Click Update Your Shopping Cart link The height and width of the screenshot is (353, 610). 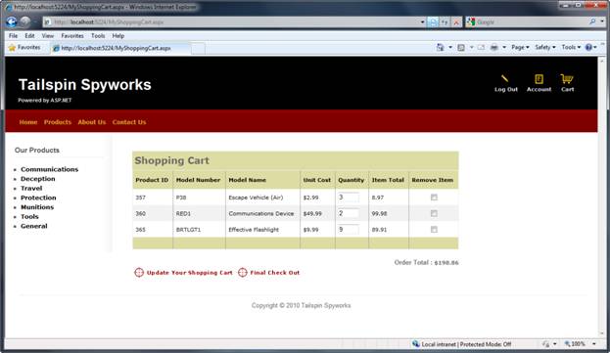[x=189, y=273]
